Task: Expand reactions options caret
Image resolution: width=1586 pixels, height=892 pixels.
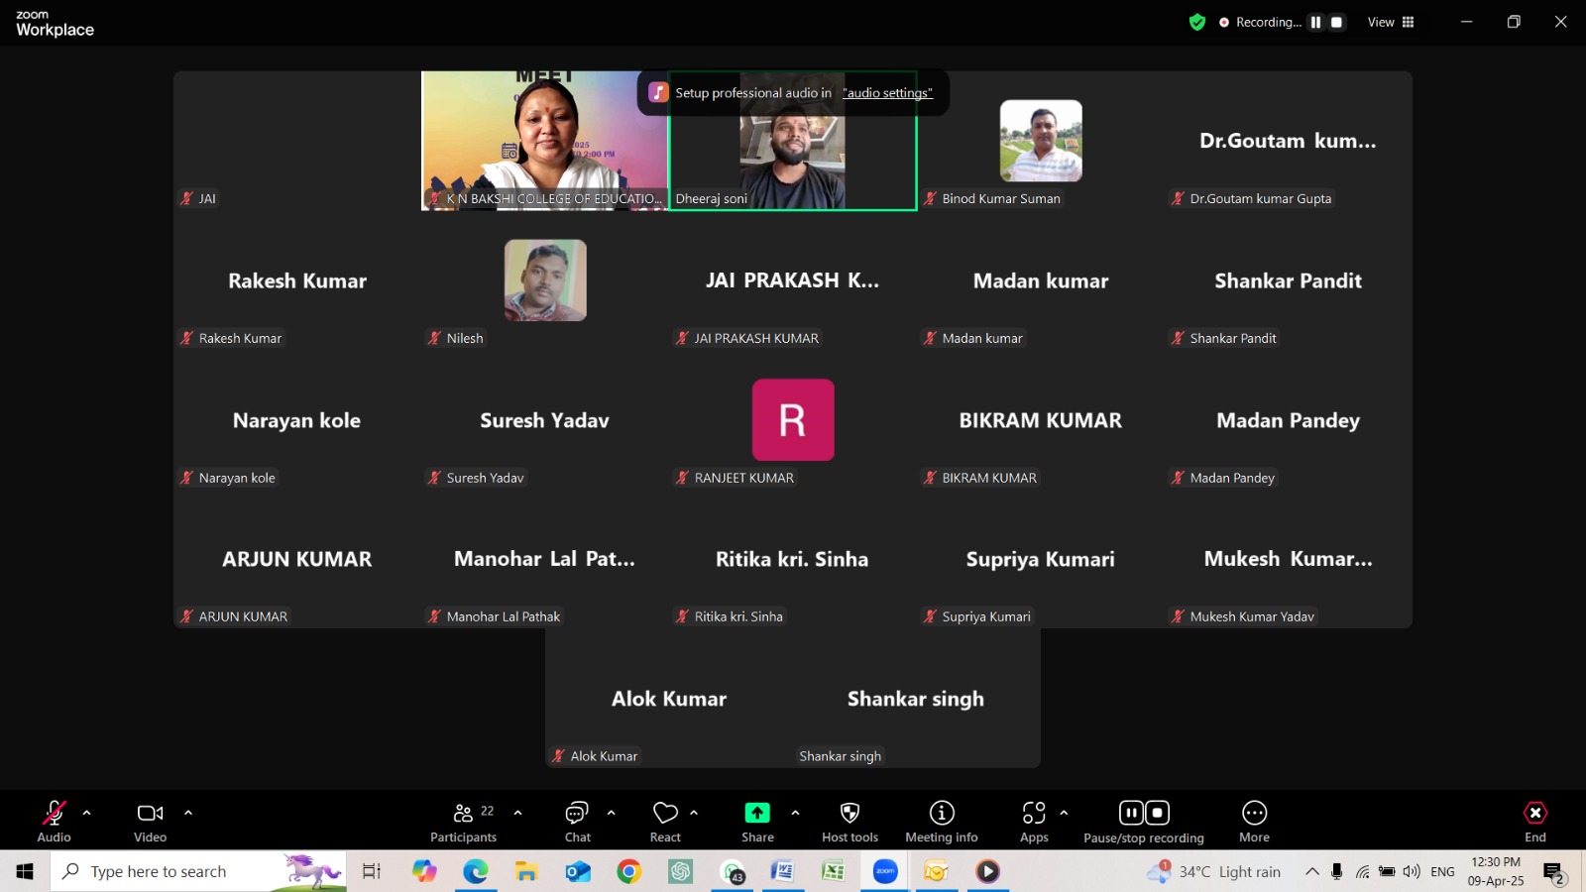Action: point(694,813)
